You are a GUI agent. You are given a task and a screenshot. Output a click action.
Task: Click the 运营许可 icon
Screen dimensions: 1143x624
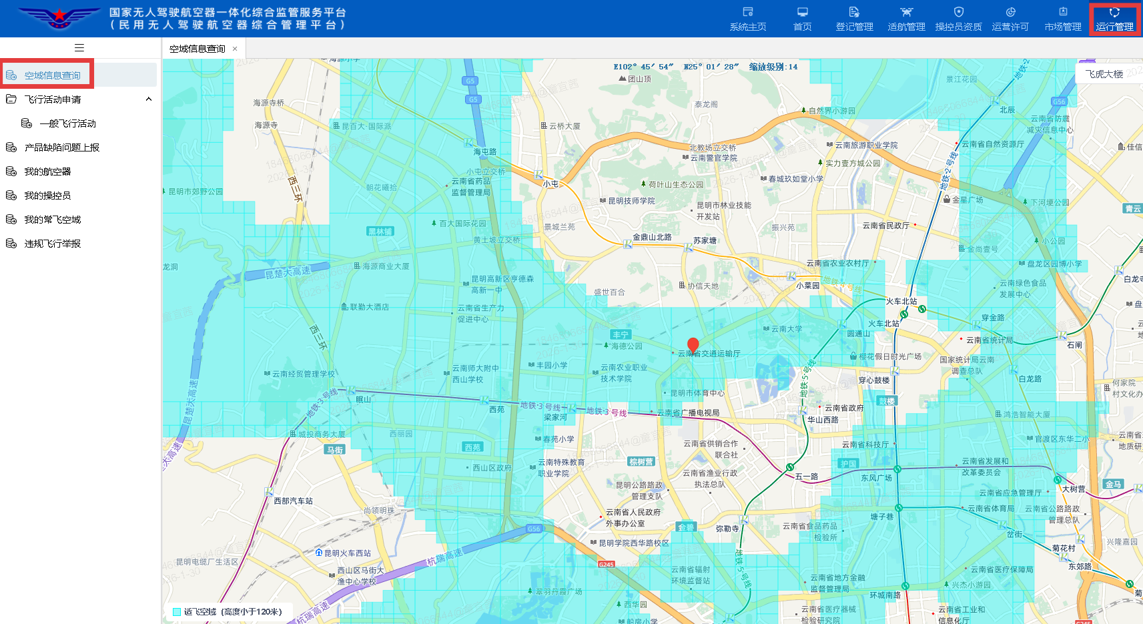1010,12
